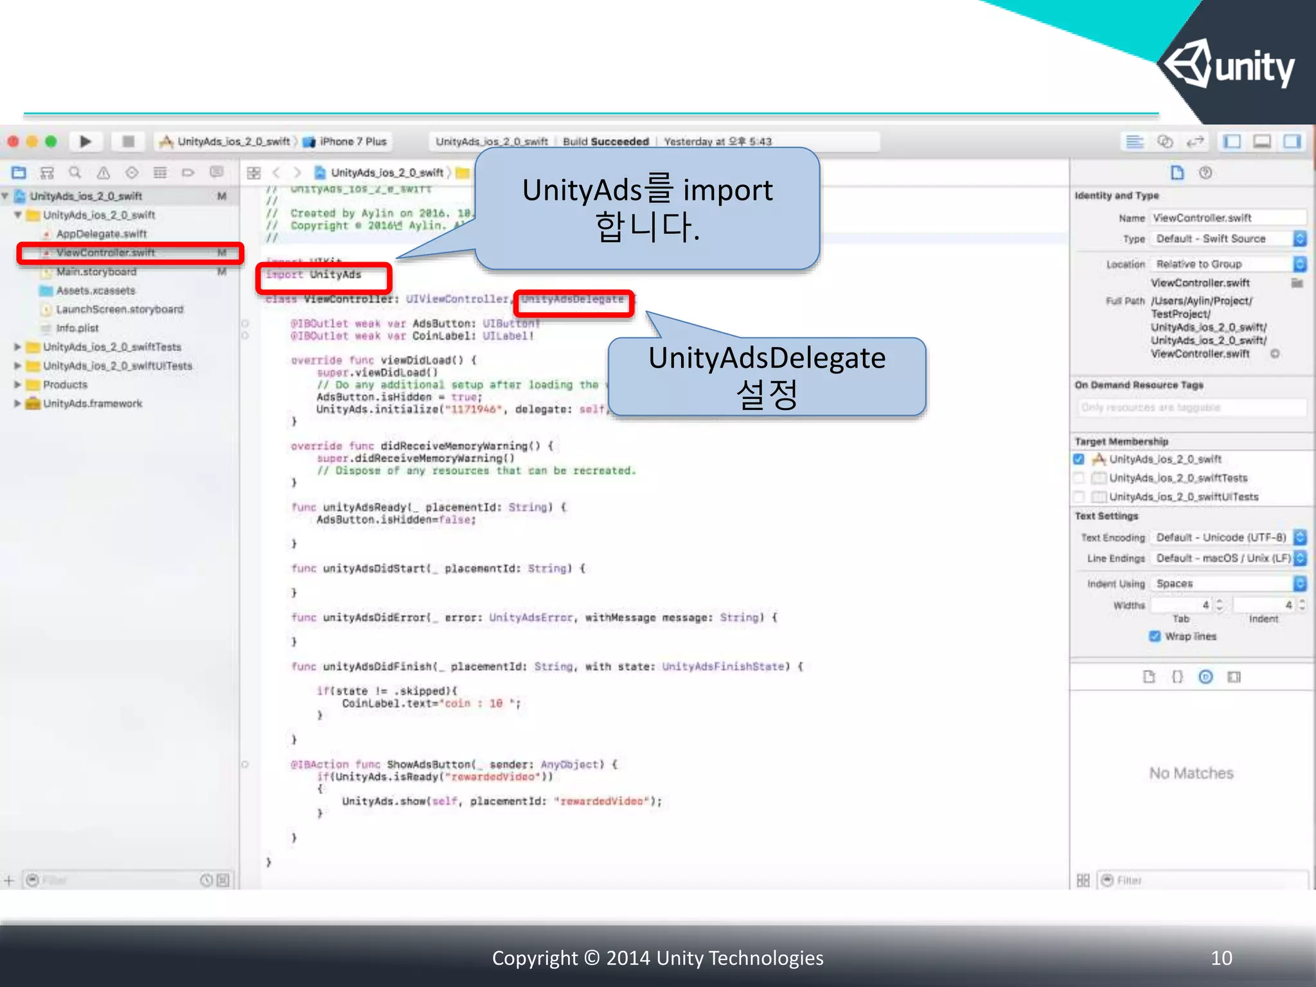The width and height of the screenshot is (1316, 987).
Task: Show the File inspector
Action: (x=1177, y=172)
